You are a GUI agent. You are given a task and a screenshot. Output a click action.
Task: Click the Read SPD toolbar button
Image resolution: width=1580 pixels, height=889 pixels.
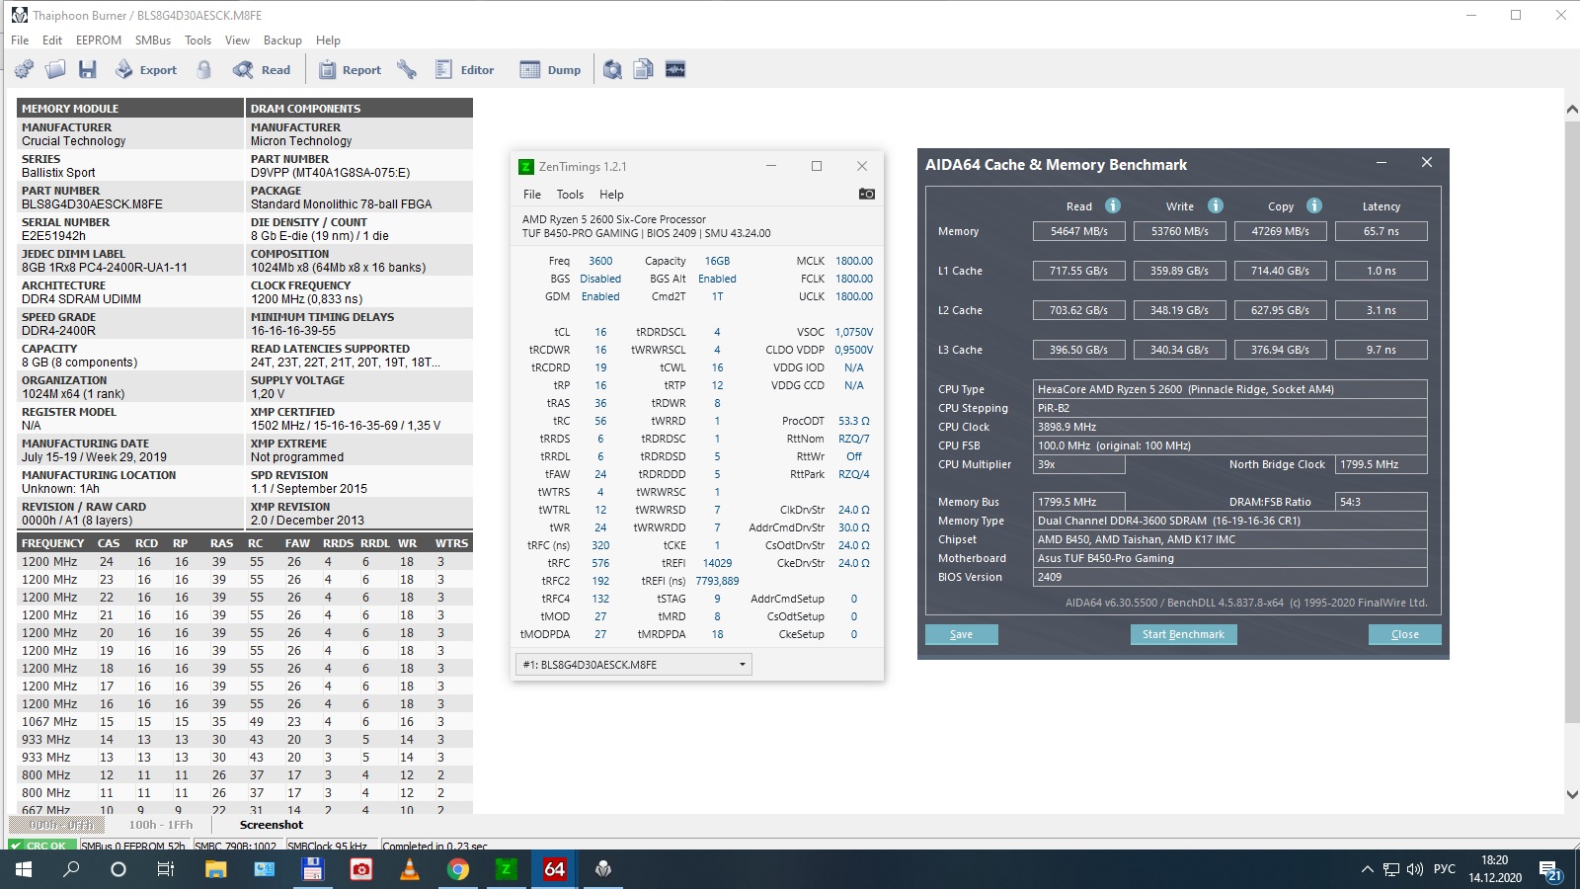point(262,69)
